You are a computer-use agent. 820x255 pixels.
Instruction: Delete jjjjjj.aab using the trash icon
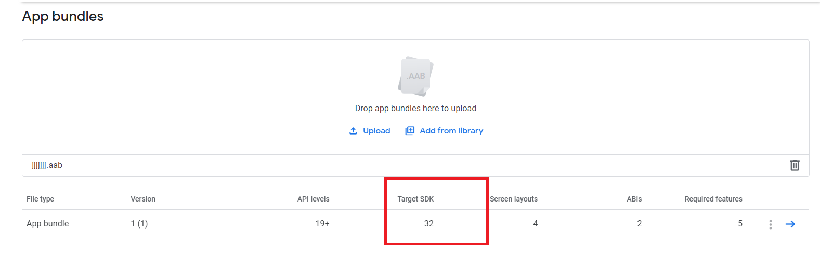(x=795, y=165)
